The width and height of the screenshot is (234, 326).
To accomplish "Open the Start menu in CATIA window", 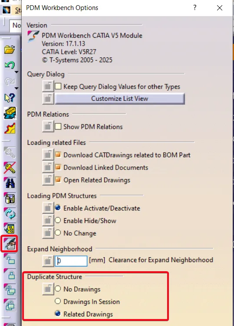I will point(18,10).
